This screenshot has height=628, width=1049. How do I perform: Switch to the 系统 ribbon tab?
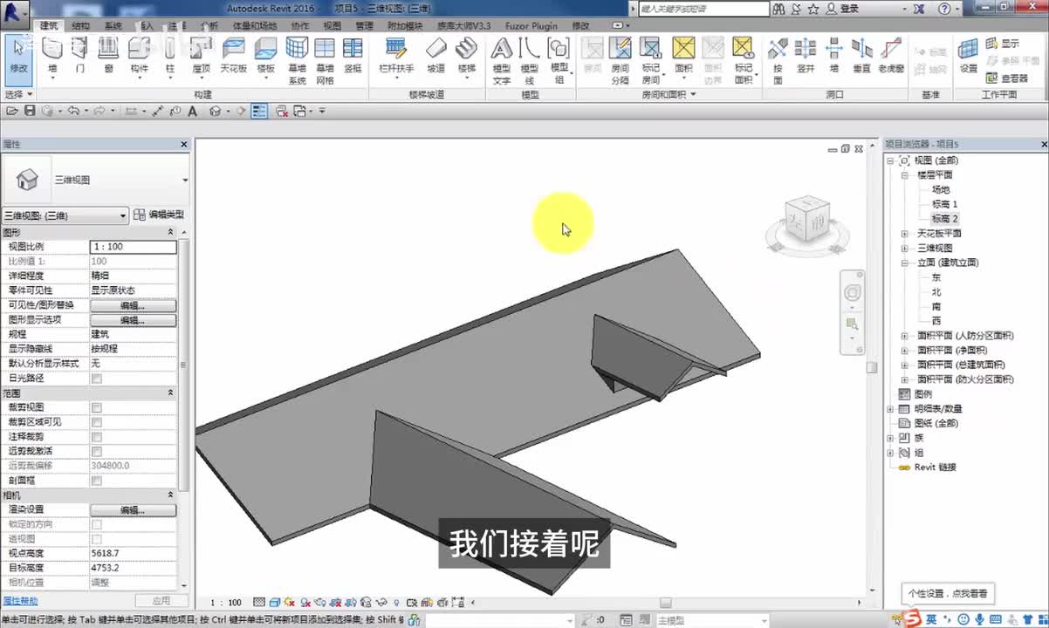(x=113, y=26)
